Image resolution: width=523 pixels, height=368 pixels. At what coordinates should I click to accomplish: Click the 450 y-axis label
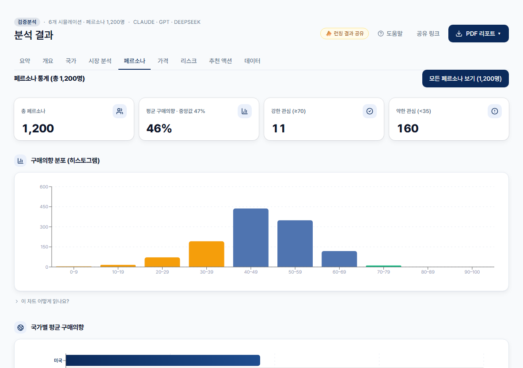(44, 207)
